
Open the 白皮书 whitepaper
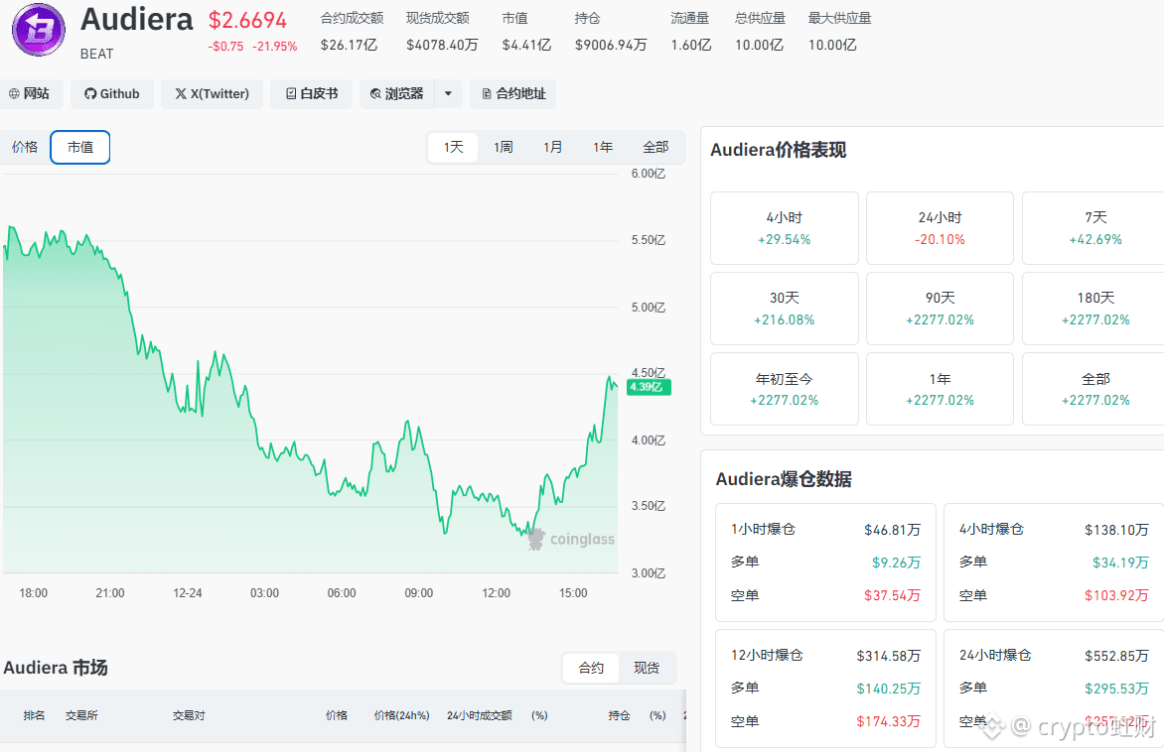[312, 94]
